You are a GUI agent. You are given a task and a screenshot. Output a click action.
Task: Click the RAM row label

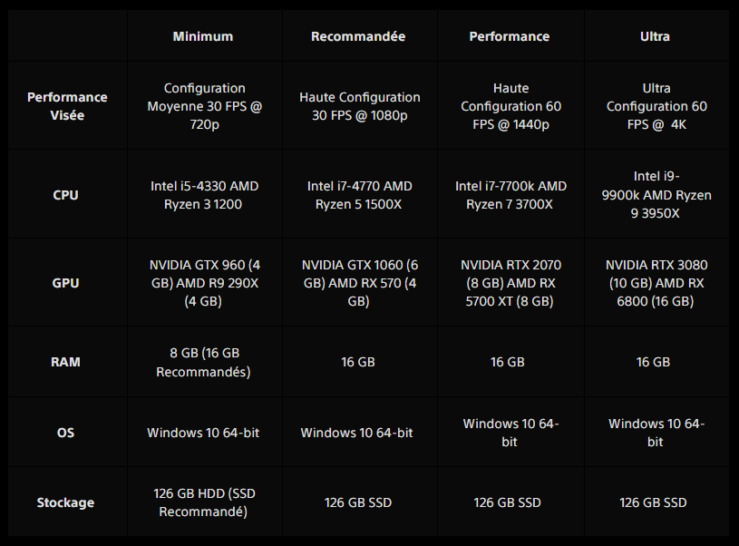tap(66, 362)
